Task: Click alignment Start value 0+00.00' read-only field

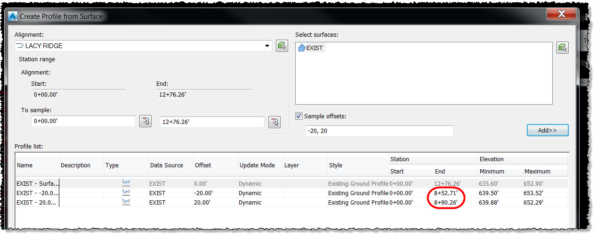Action: (78, 95)
